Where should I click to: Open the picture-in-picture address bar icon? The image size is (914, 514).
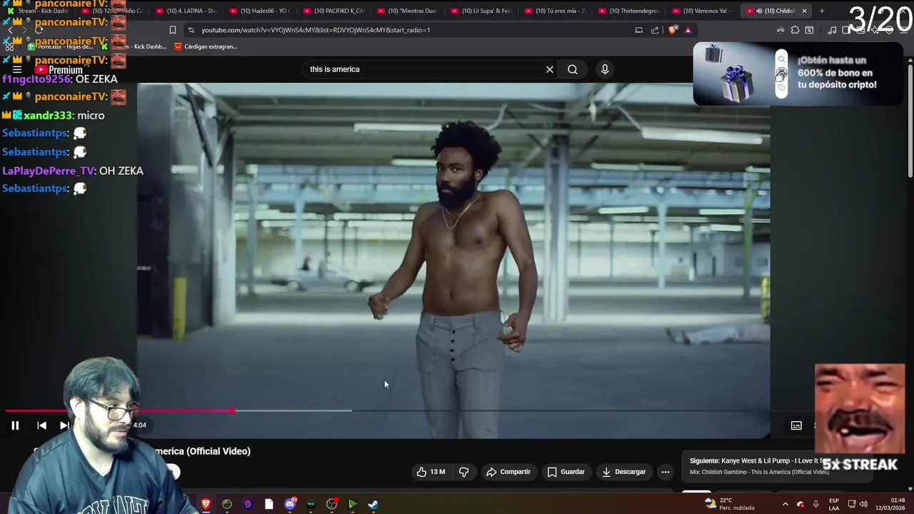[x=639, y=30]
